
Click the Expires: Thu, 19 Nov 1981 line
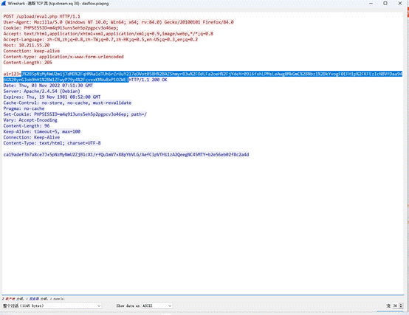click(52, 97)
